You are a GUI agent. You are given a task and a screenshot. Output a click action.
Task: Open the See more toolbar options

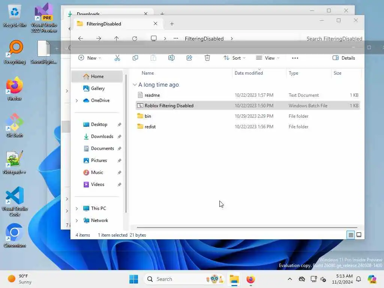295,58
